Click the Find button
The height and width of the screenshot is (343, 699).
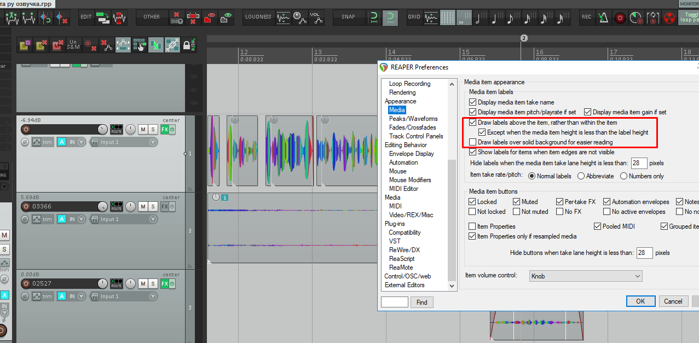tap(421, 302)
